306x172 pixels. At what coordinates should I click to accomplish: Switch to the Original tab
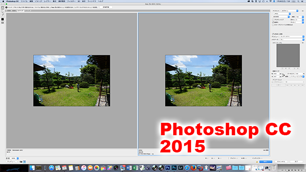9,11
